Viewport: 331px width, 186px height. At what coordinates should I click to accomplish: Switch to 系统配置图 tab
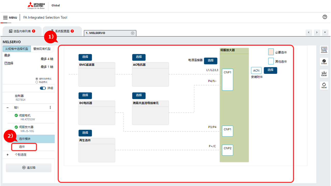coord(62,31)
